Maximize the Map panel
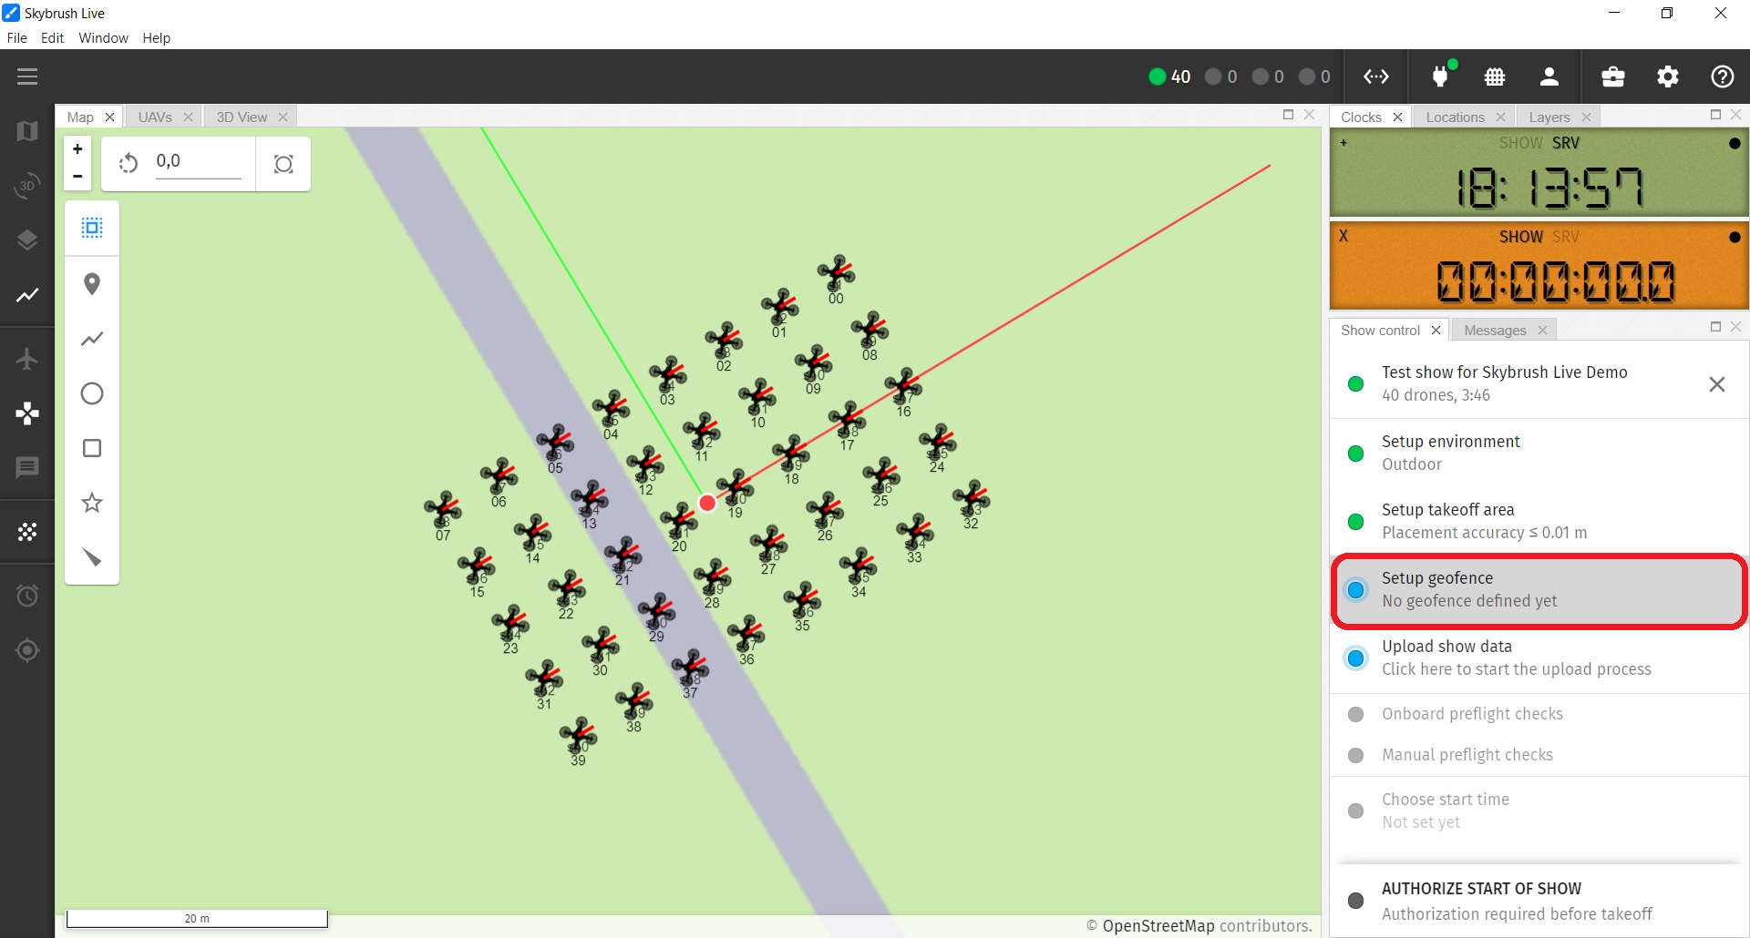 [1288, 115]
